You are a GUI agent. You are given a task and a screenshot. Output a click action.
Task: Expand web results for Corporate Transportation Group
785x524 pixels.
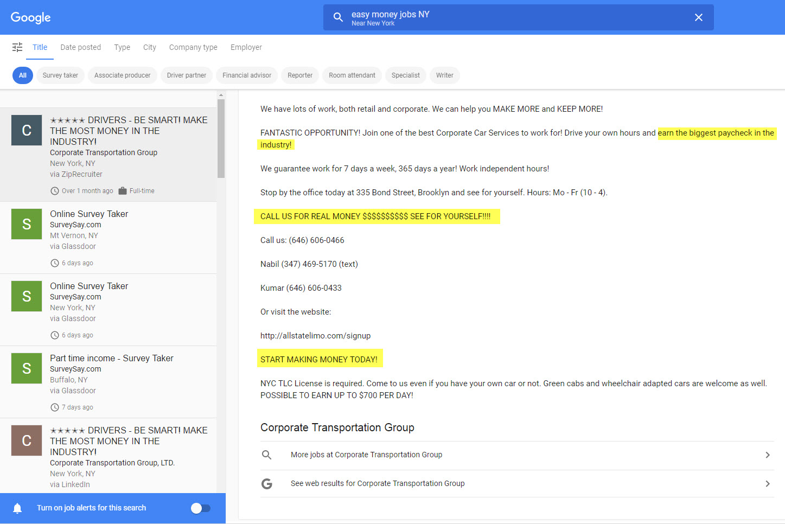point(767,483)
